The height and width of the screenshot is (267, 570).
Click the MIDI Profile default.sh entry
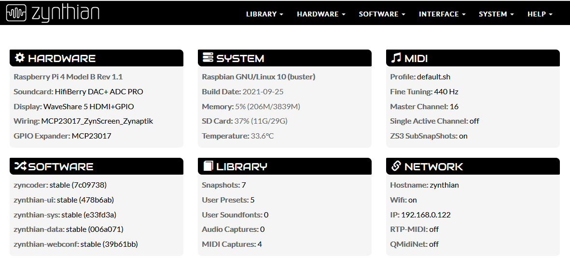click(x=420, y=77)
